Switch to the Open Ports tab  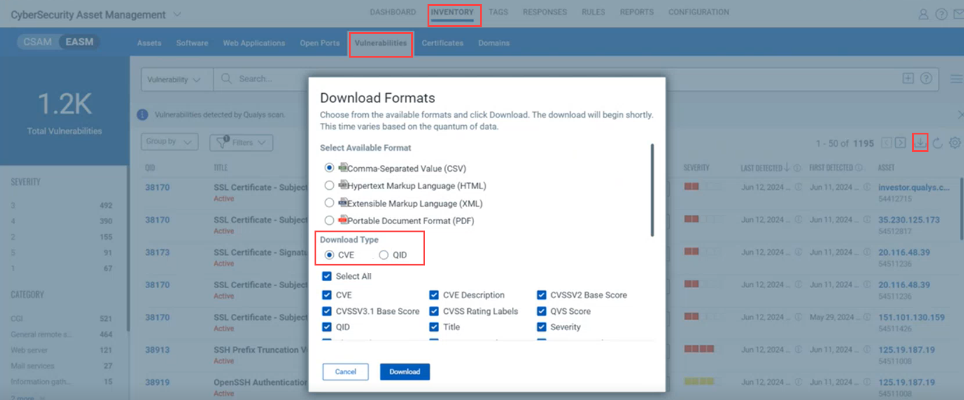pyautogui.click(x=320, y=43)
